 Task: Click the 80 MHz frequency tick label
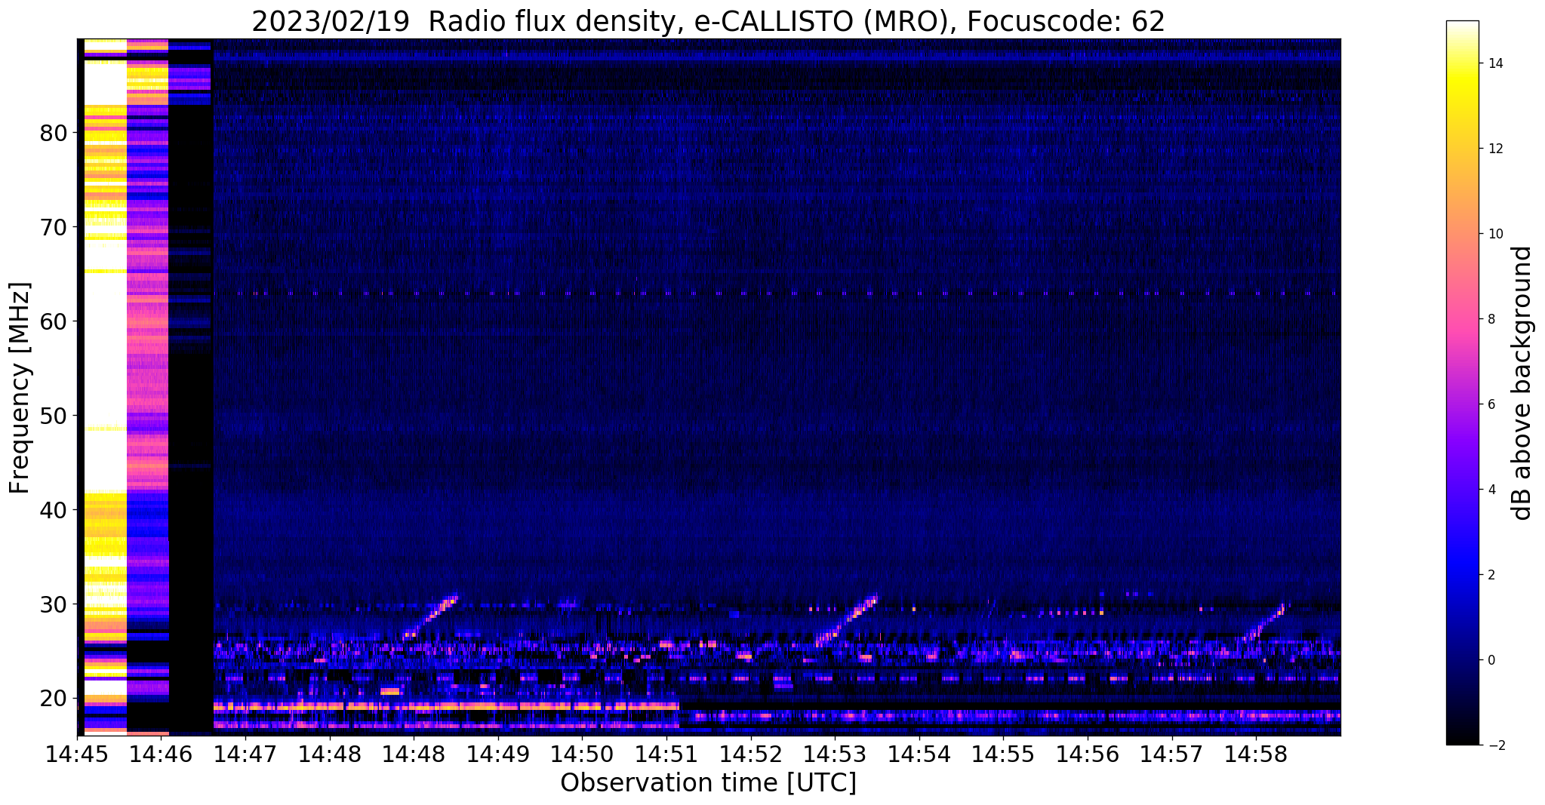click(x=53, y=133)
